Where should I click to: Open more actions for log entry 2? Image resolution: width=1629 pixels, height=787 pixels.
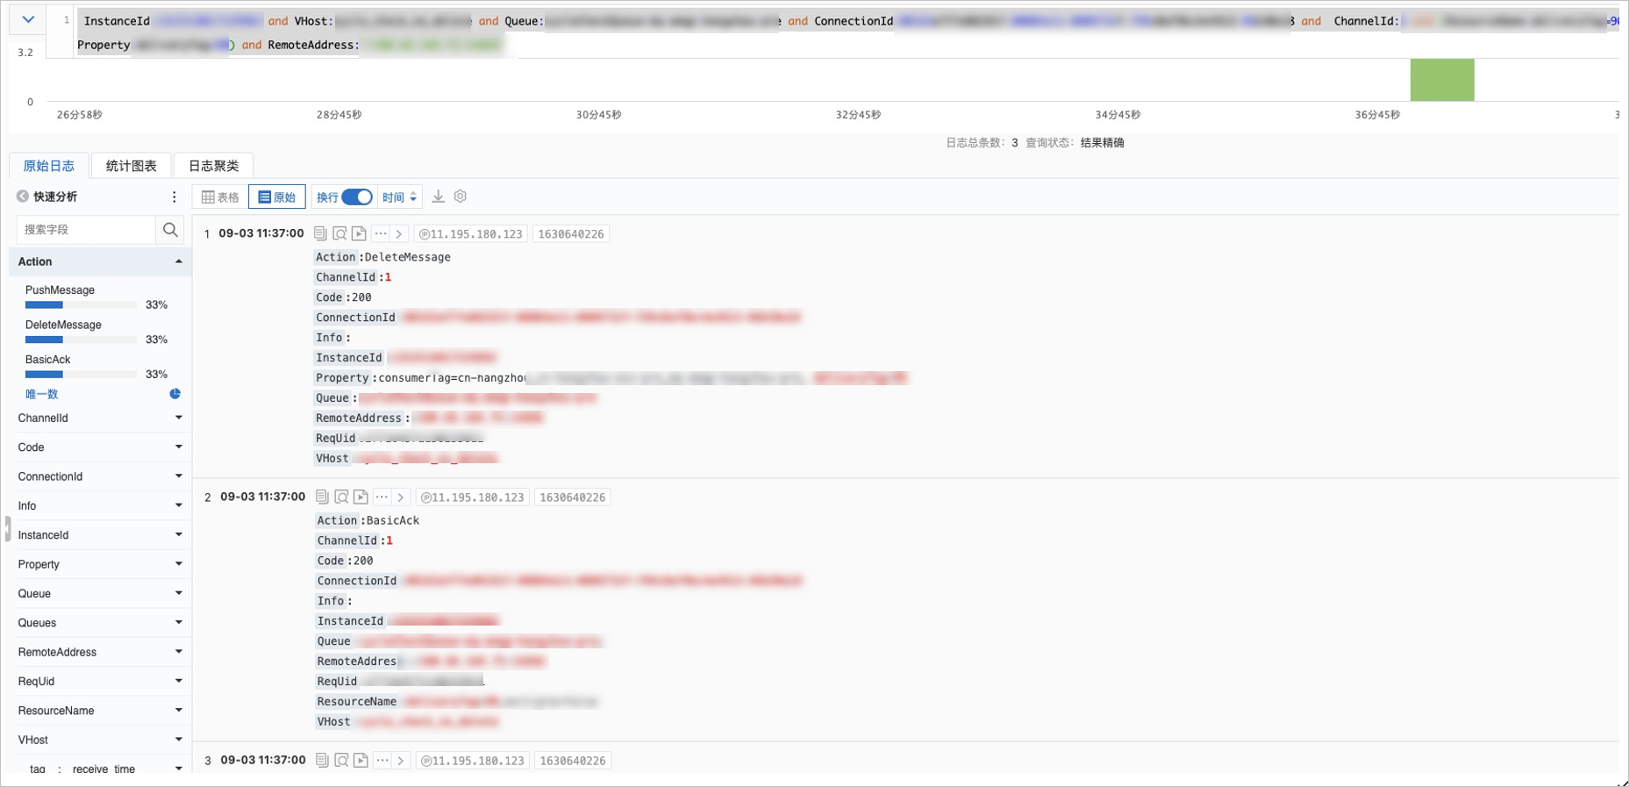point(382,497)
